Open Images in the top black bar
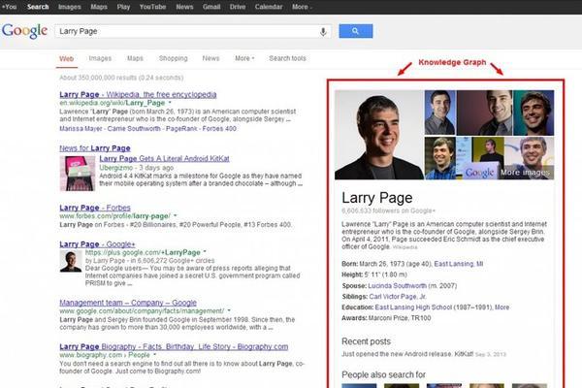This screenshot has height=388, width=582. click(x=70, y=7)
